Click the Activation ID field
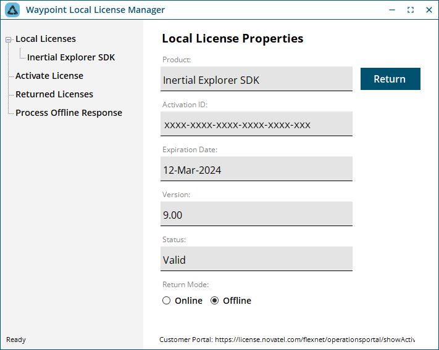The width and height of the screenshot is (439, 350). point(256,124)
